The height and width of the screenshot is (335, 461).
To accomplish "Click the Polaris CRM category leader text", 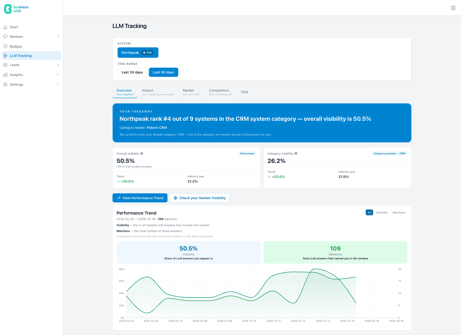I will [x=157, y=128].
